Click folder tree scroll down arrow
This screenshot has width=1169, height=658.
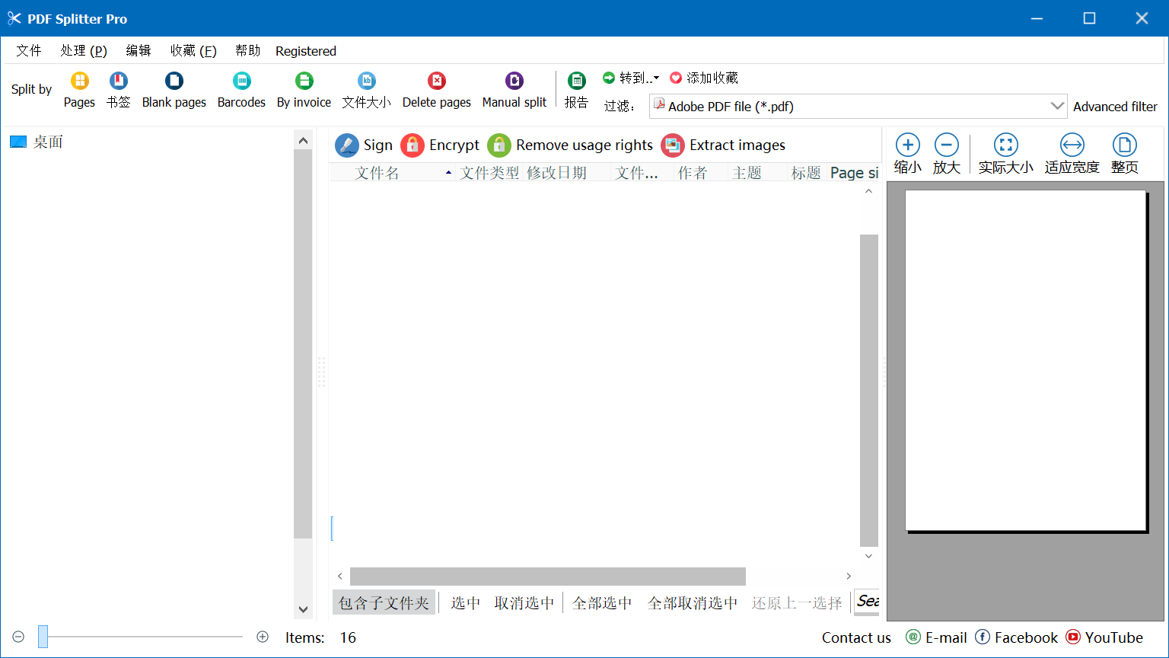303,609
